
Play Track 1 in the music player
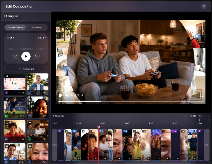[x=26, y=56]
